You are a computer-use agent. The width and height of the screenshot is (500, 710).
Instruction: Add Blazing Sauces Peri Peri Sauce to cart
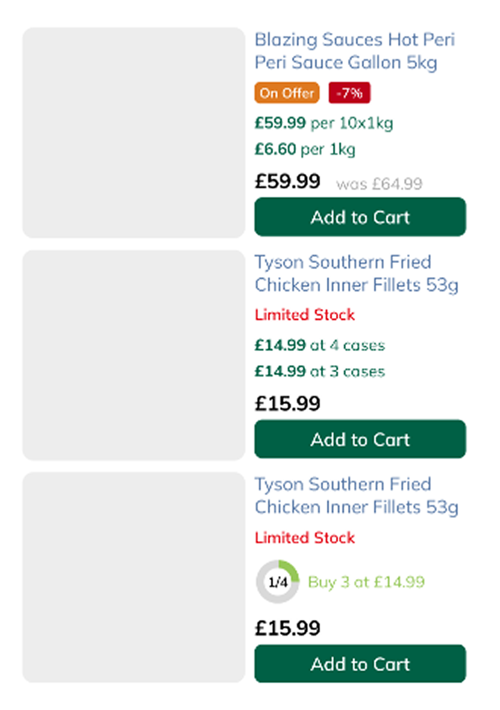tap(360, 217)
